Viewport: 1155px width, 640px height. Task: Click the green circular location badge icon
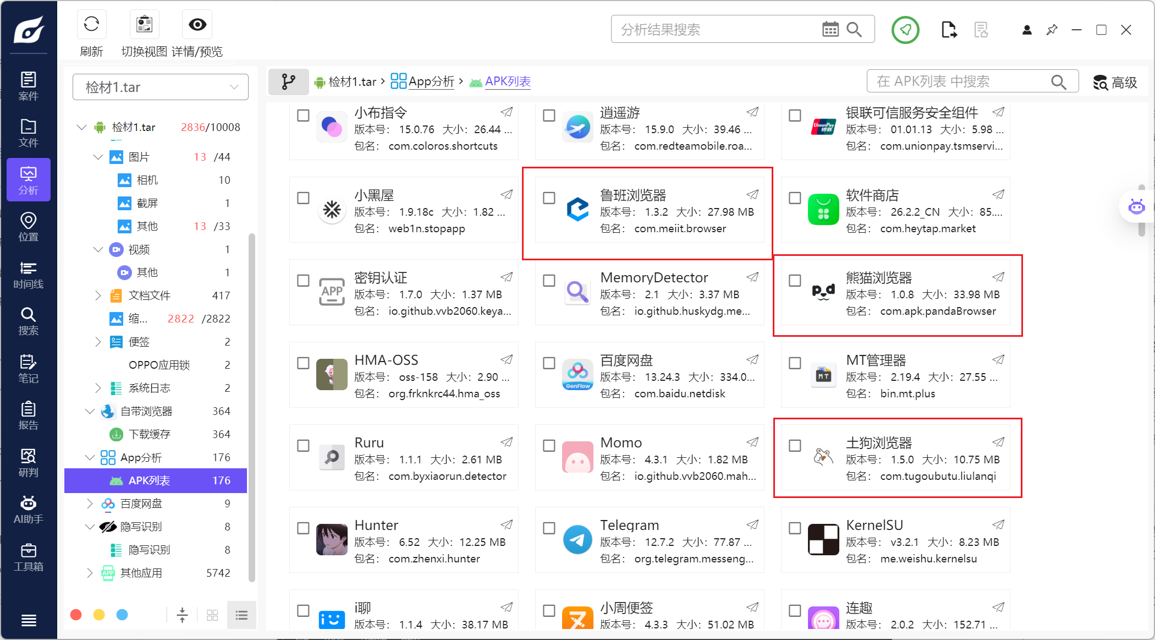click(x=905, y=30)
